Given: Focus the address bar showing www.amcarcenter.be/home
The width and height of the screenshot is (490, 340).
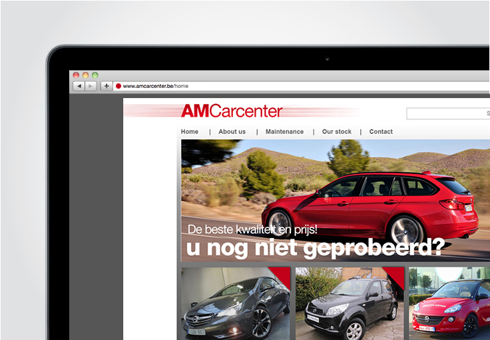Looking at the screenshot, I should pos(301,86).
